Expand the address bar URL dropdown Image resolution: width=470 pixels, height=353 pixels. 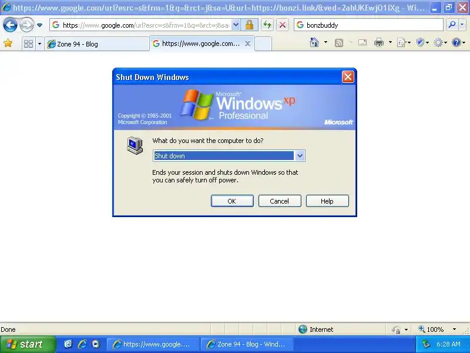pos(236,25)
